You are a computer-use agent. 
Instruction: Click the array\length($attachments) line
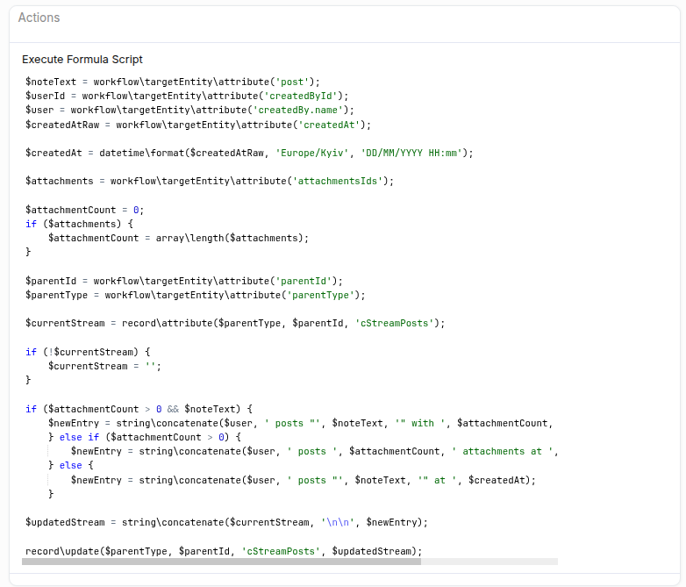point(179,238)
